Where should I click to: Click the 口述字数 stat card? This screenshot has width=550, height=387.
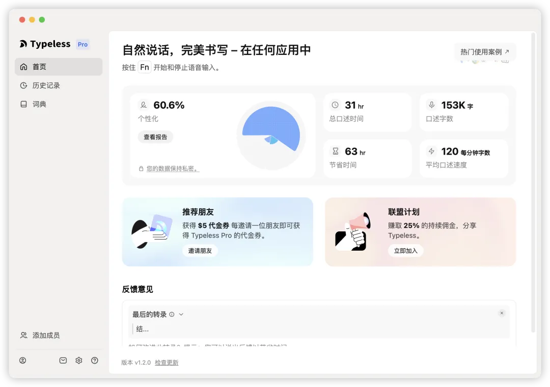(464, 112)
